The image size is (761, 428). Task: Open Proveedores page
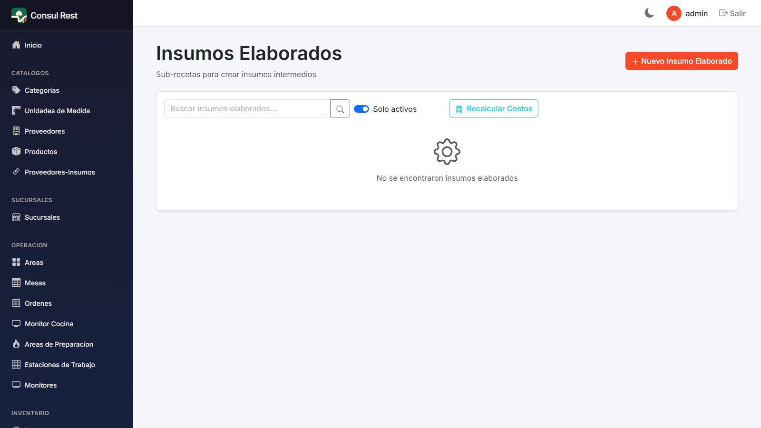coord(67,131)
